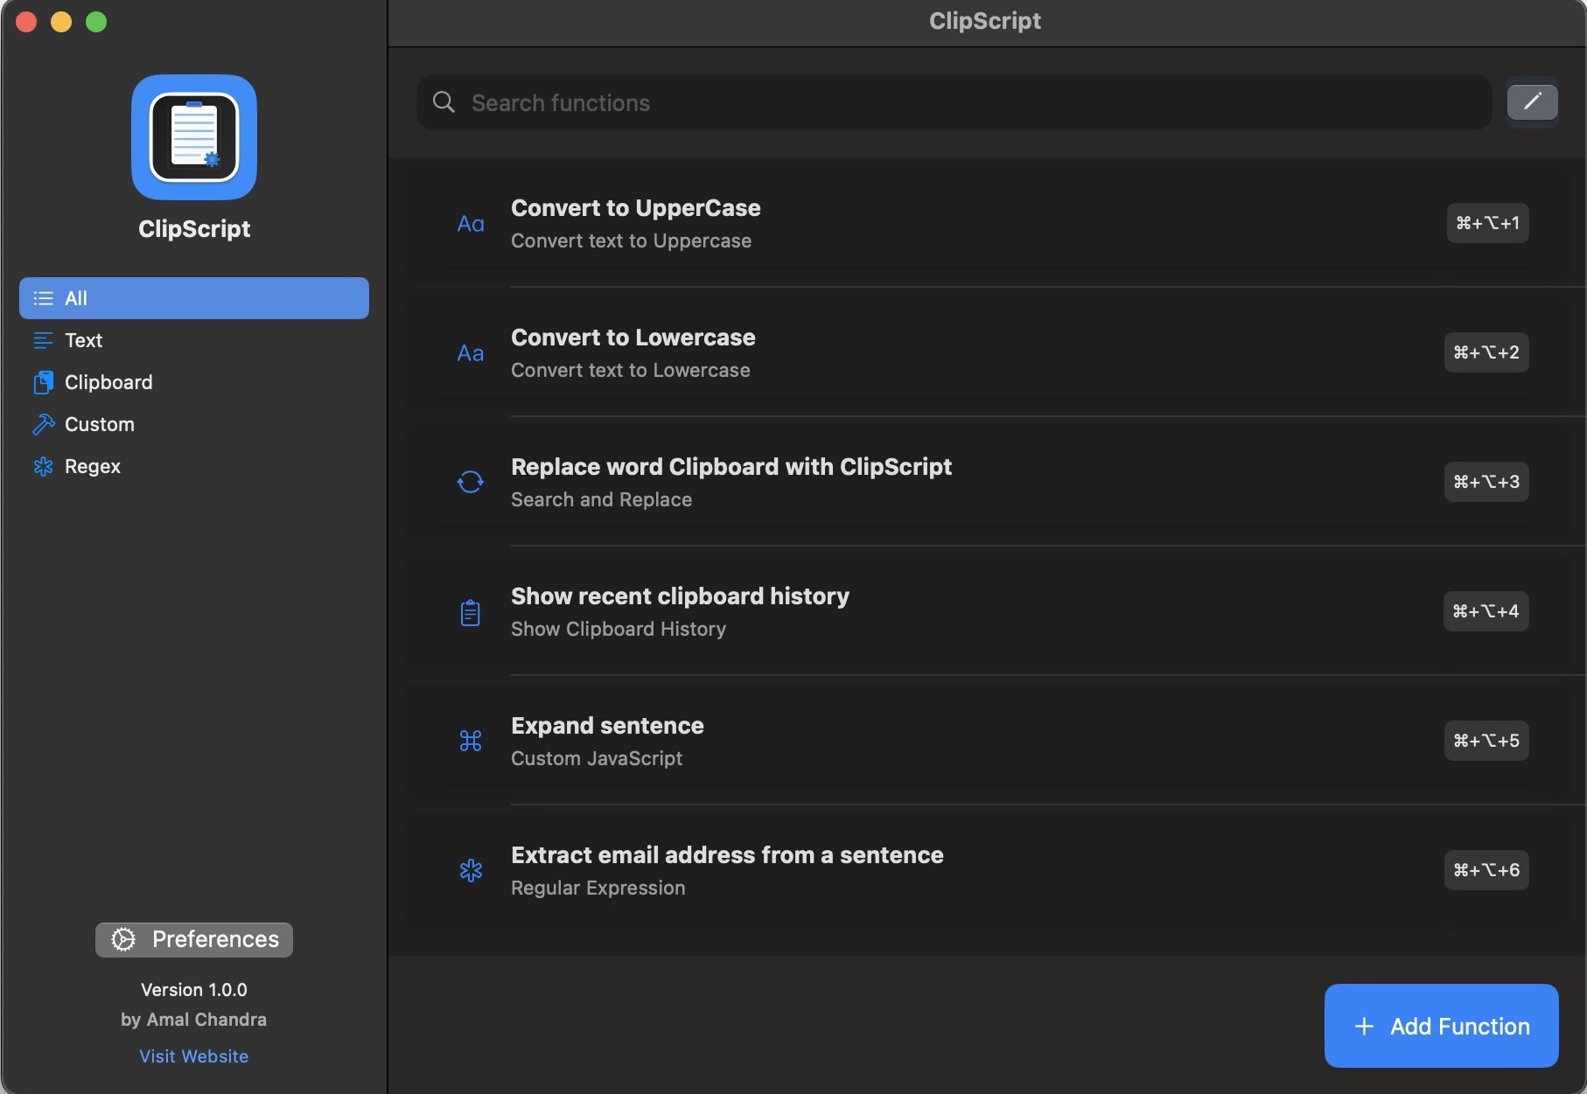Click the Show Clipboard History subtitle
The width and height of the screenshot is (1587, 1094).
click(619, 629)
